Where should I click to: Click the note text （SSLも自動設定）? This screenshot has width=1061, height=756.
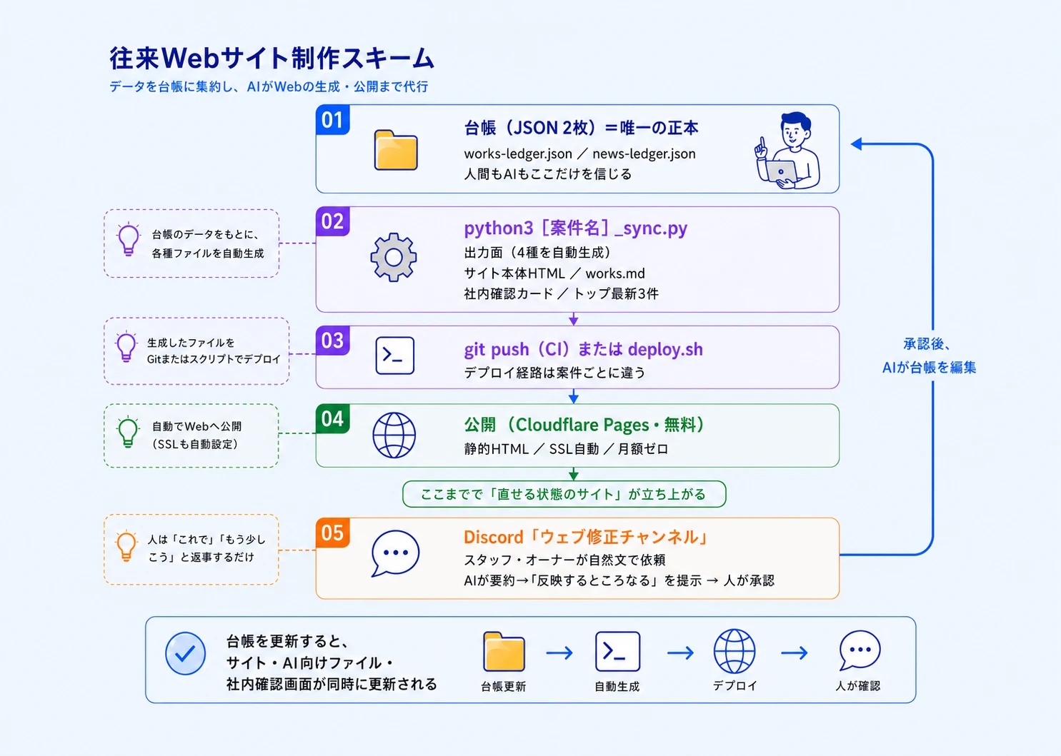pos(194,444)
